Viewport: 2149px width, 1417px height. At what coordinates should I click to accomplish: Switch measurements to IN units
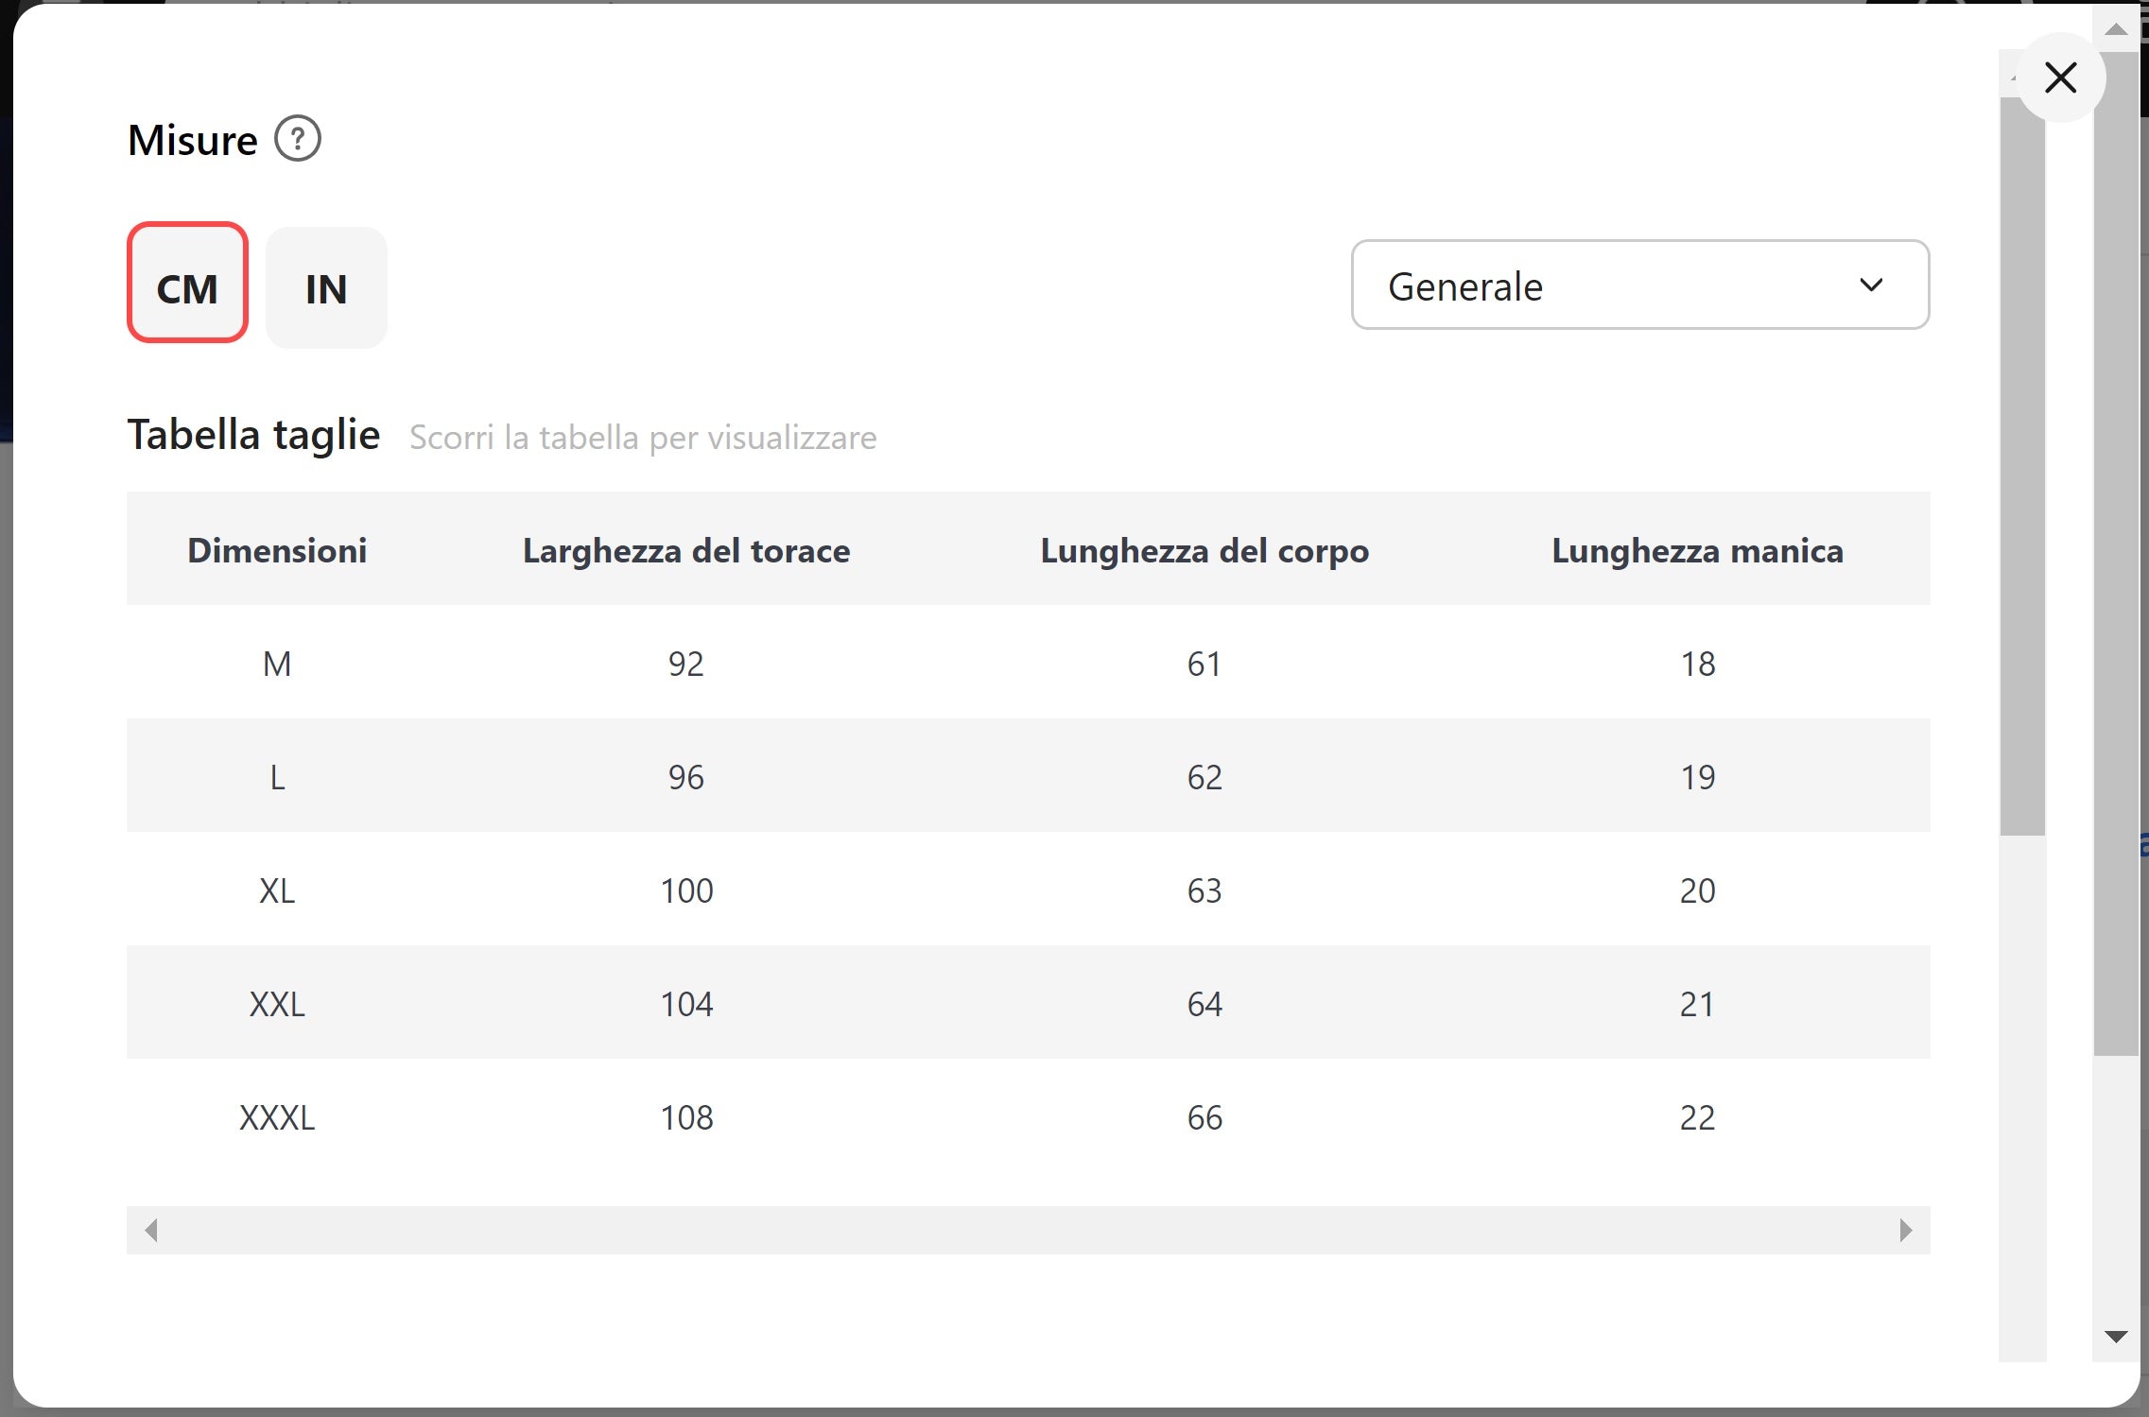(326, 287)
